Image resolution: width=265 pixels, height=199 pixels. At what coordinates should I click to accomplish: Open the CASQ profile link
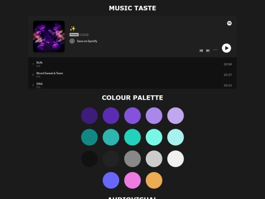[x=84, y=35]
